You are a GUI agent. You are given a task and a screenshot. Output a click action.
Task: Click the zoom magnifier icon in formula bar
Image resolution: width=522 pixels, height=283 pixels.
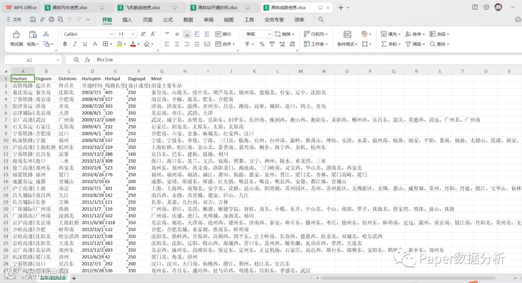(76, 59)
